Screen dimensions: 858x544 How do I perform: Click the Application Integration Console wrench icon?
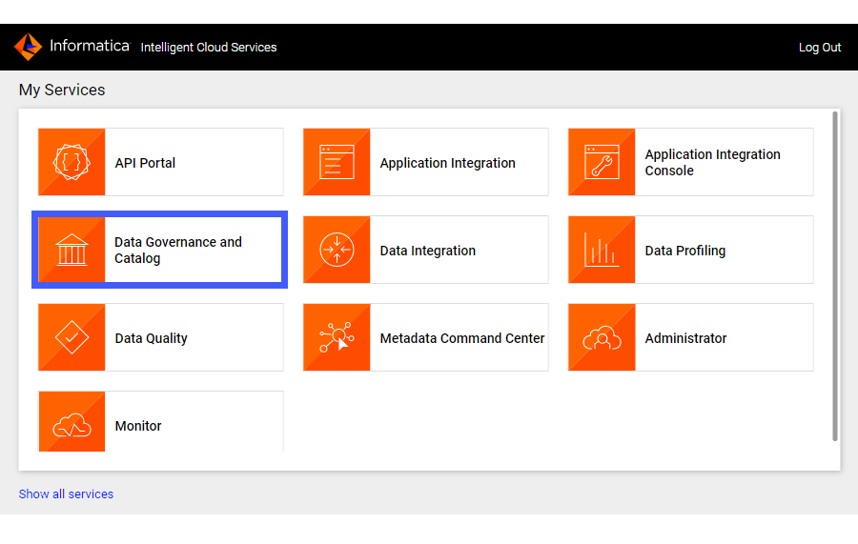pos(602,162)
